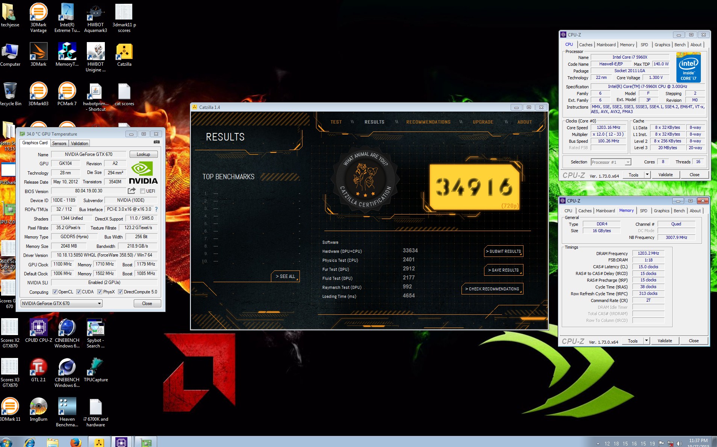Screen dimensions: 717x447
Task: Open the cat scores text file
Action: [x=124, y=94]
